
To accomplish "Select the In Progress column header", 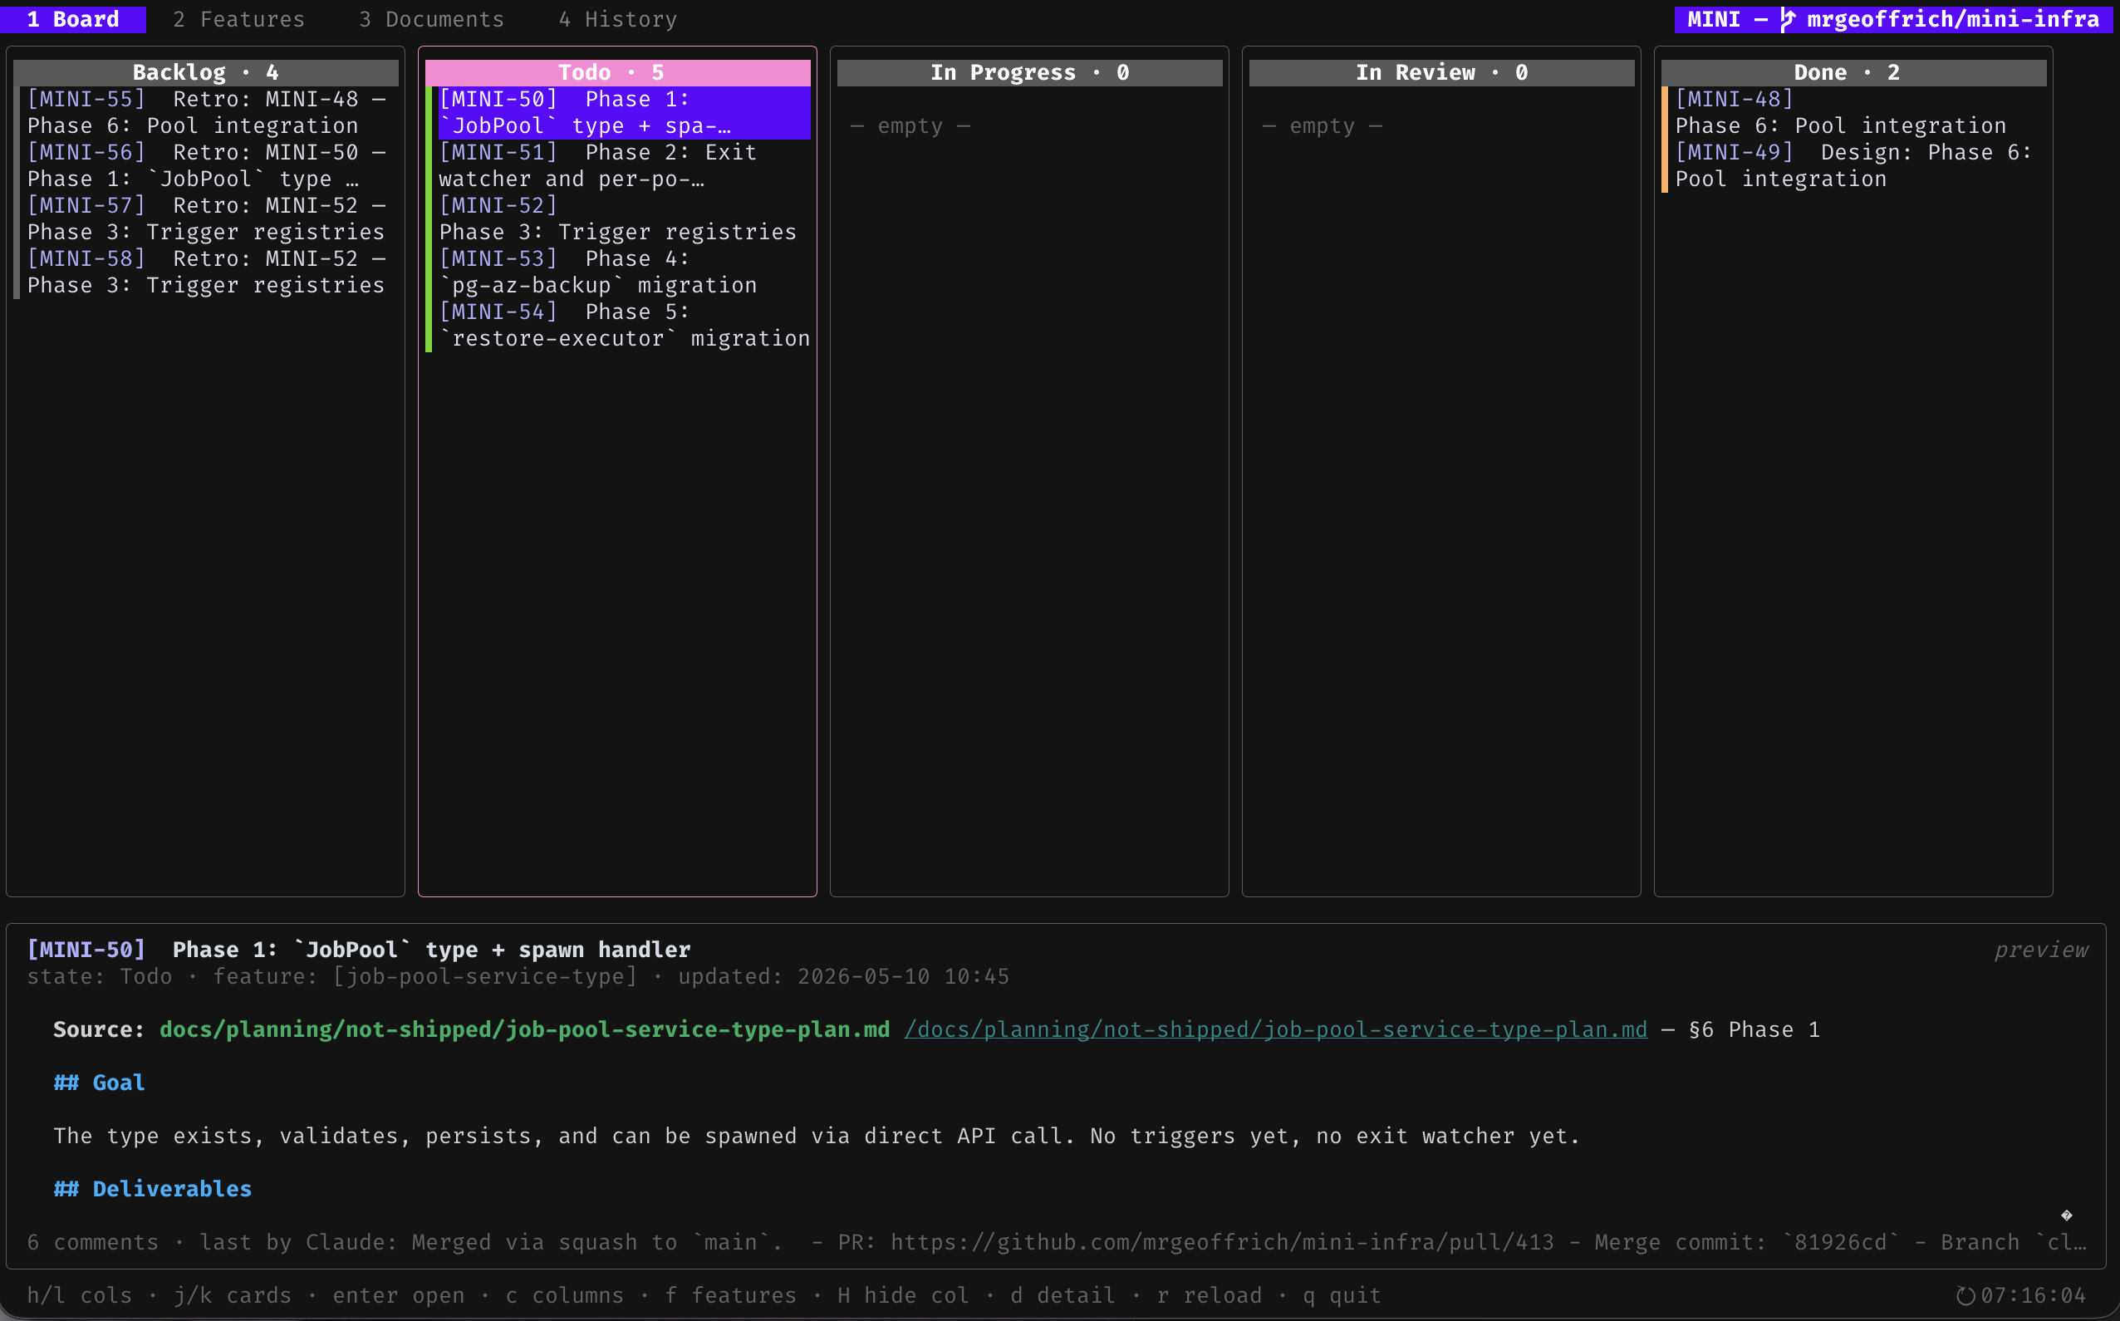I will pyautogui.click(x=1029, y=72).
